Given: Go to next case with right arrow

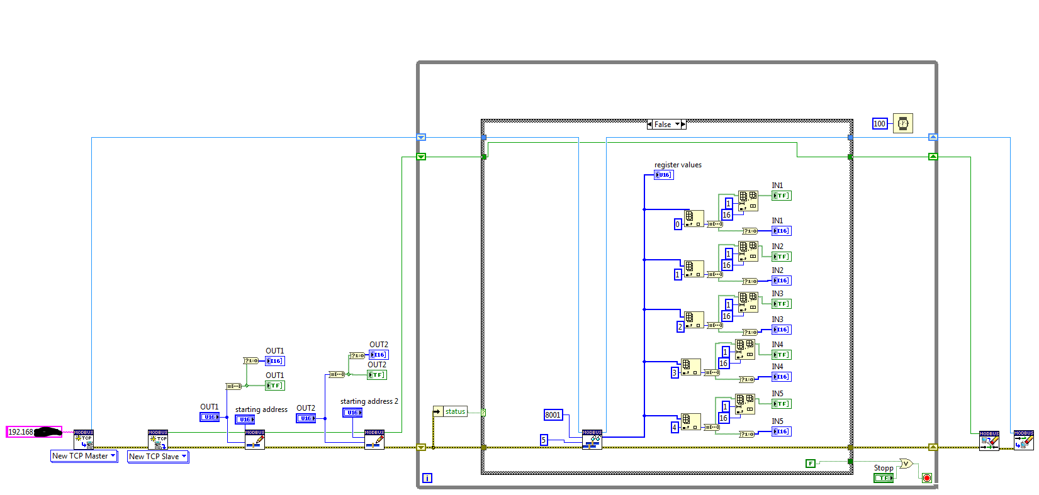Looking at the screenshot, I should click(x=684, y=125).
